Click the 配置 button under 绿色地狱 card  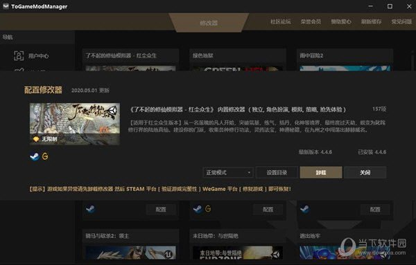pos(268,210)
